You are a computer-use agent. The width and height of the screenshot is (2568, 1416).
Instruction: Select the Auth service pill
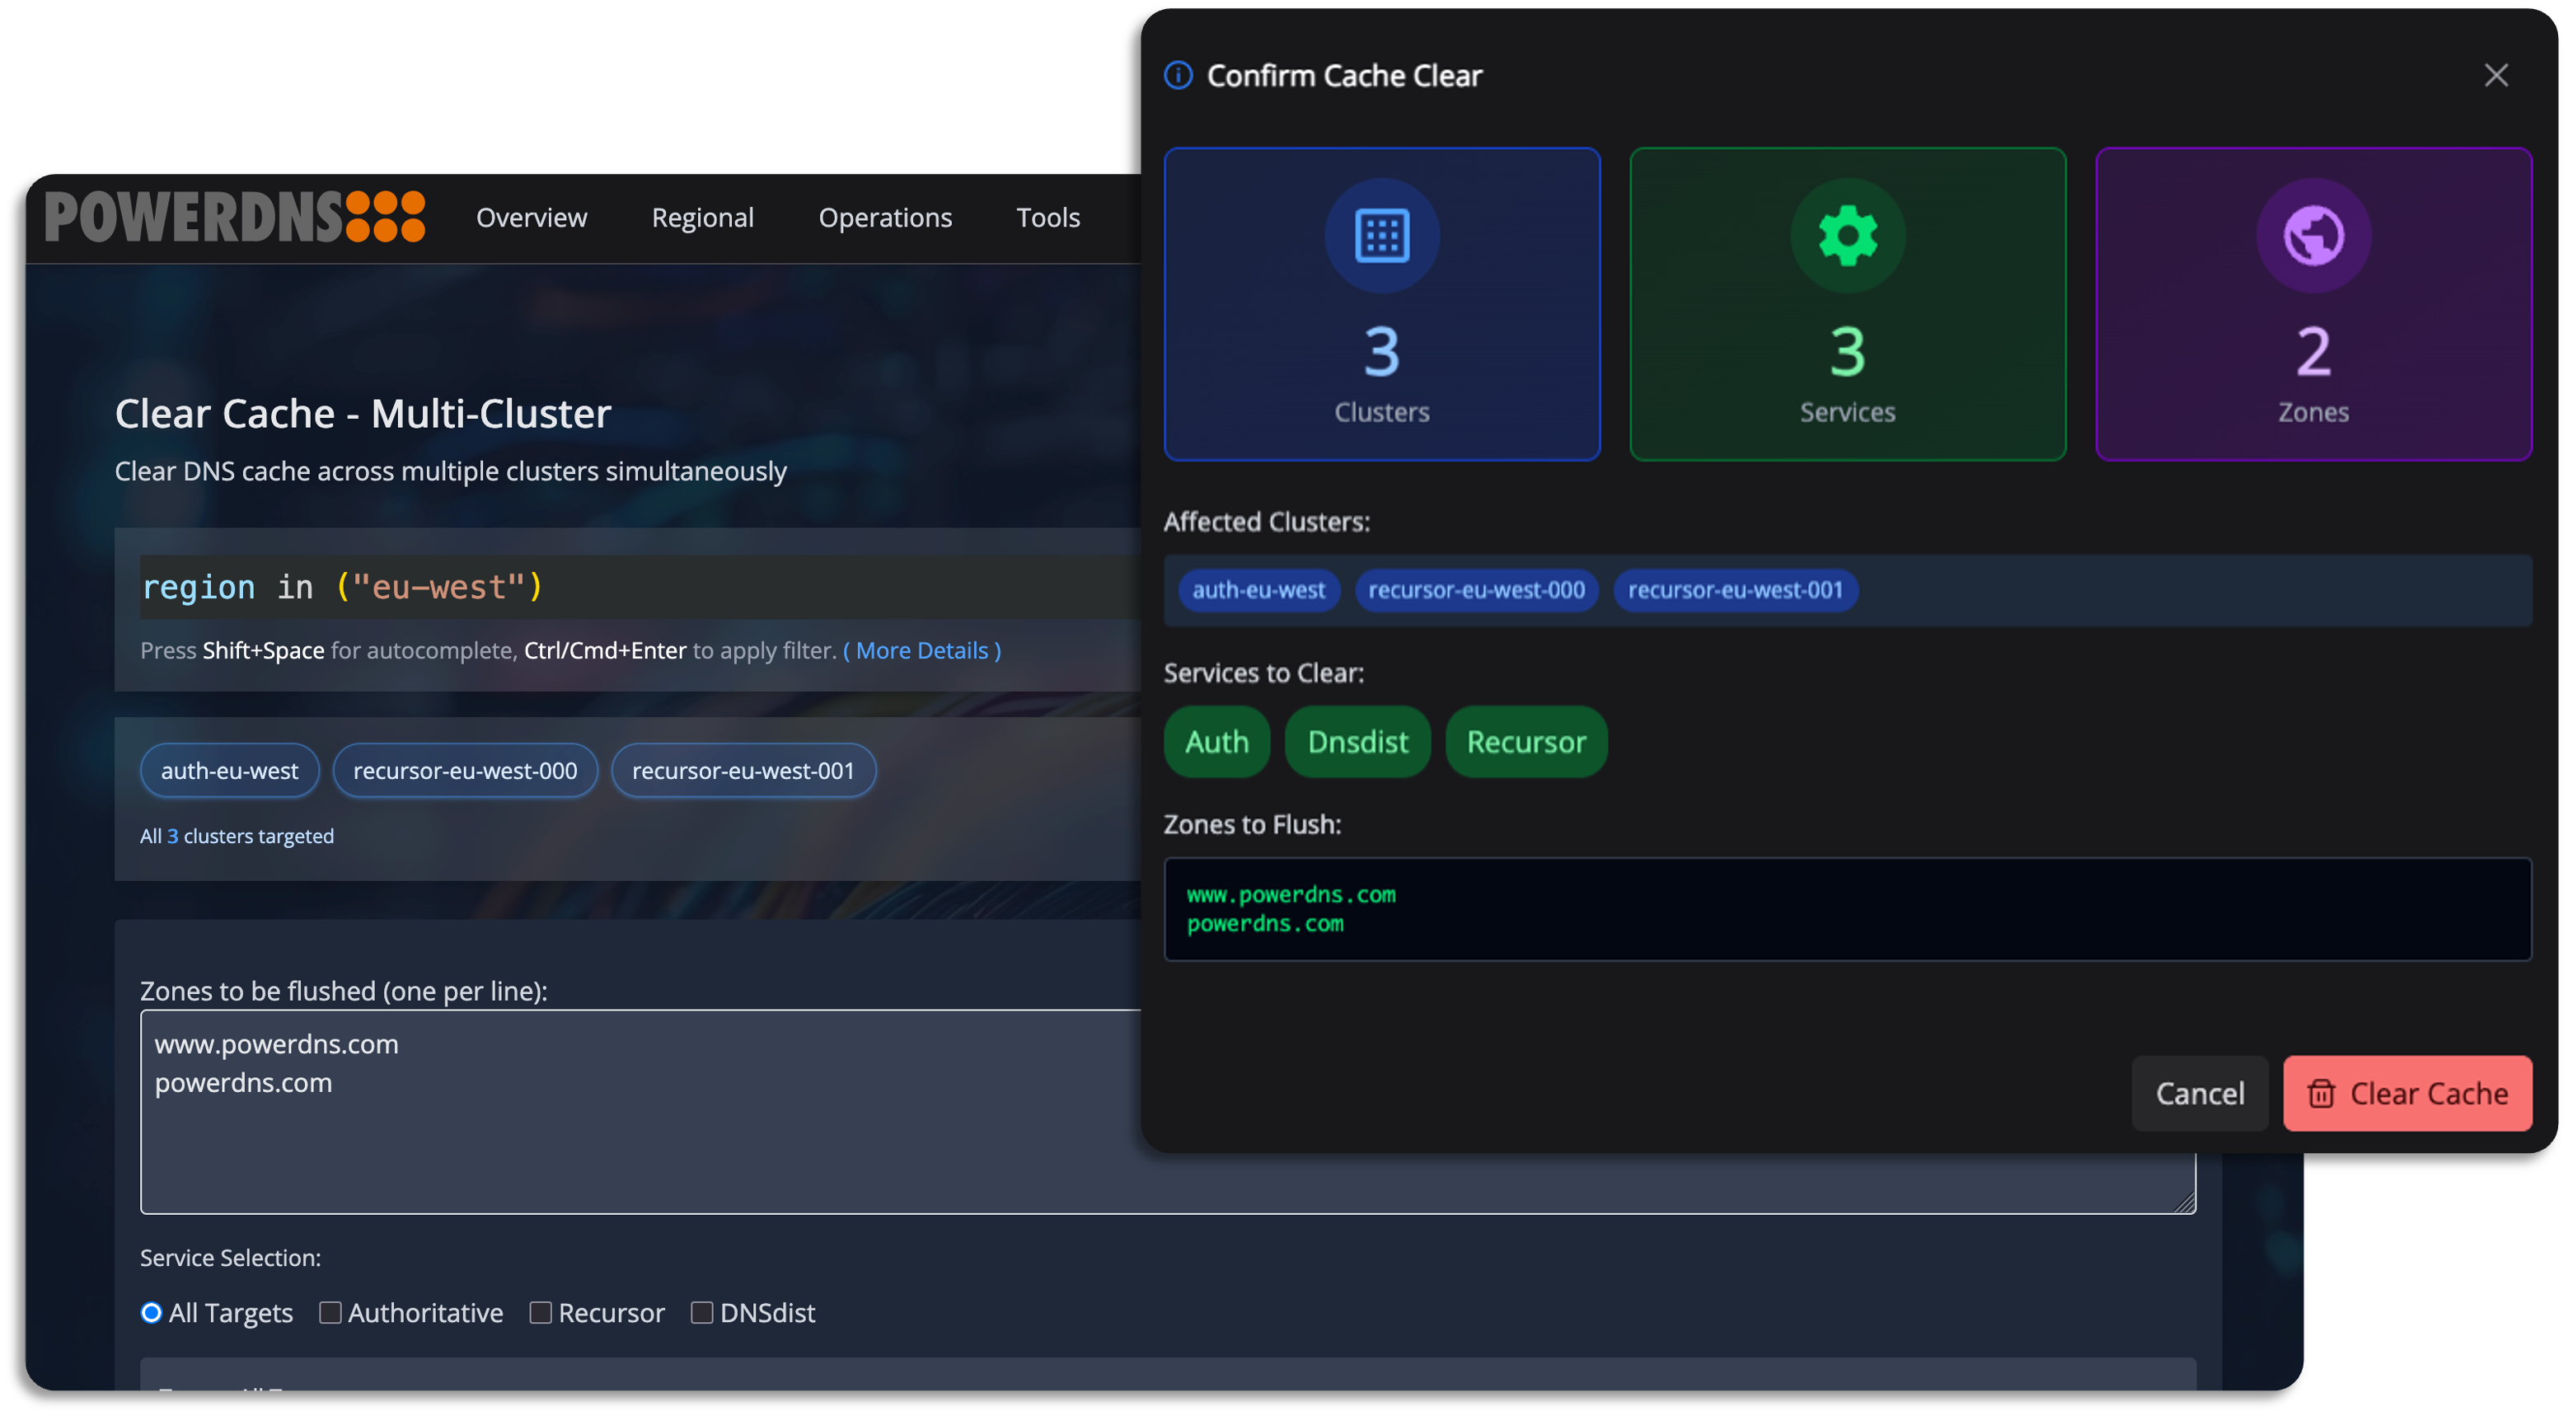(x=1216, y=741)
